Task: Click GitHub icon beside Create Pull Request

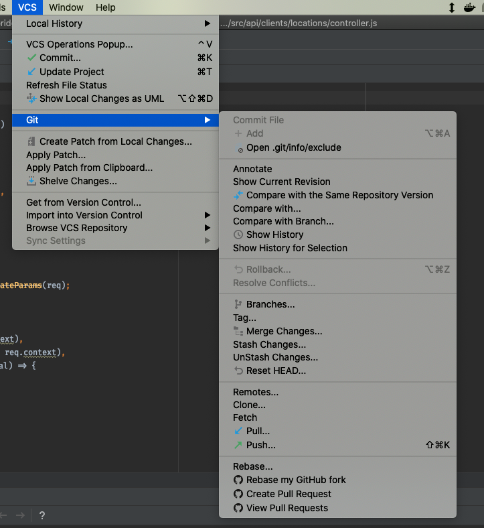Action: (x=238, y=494)
